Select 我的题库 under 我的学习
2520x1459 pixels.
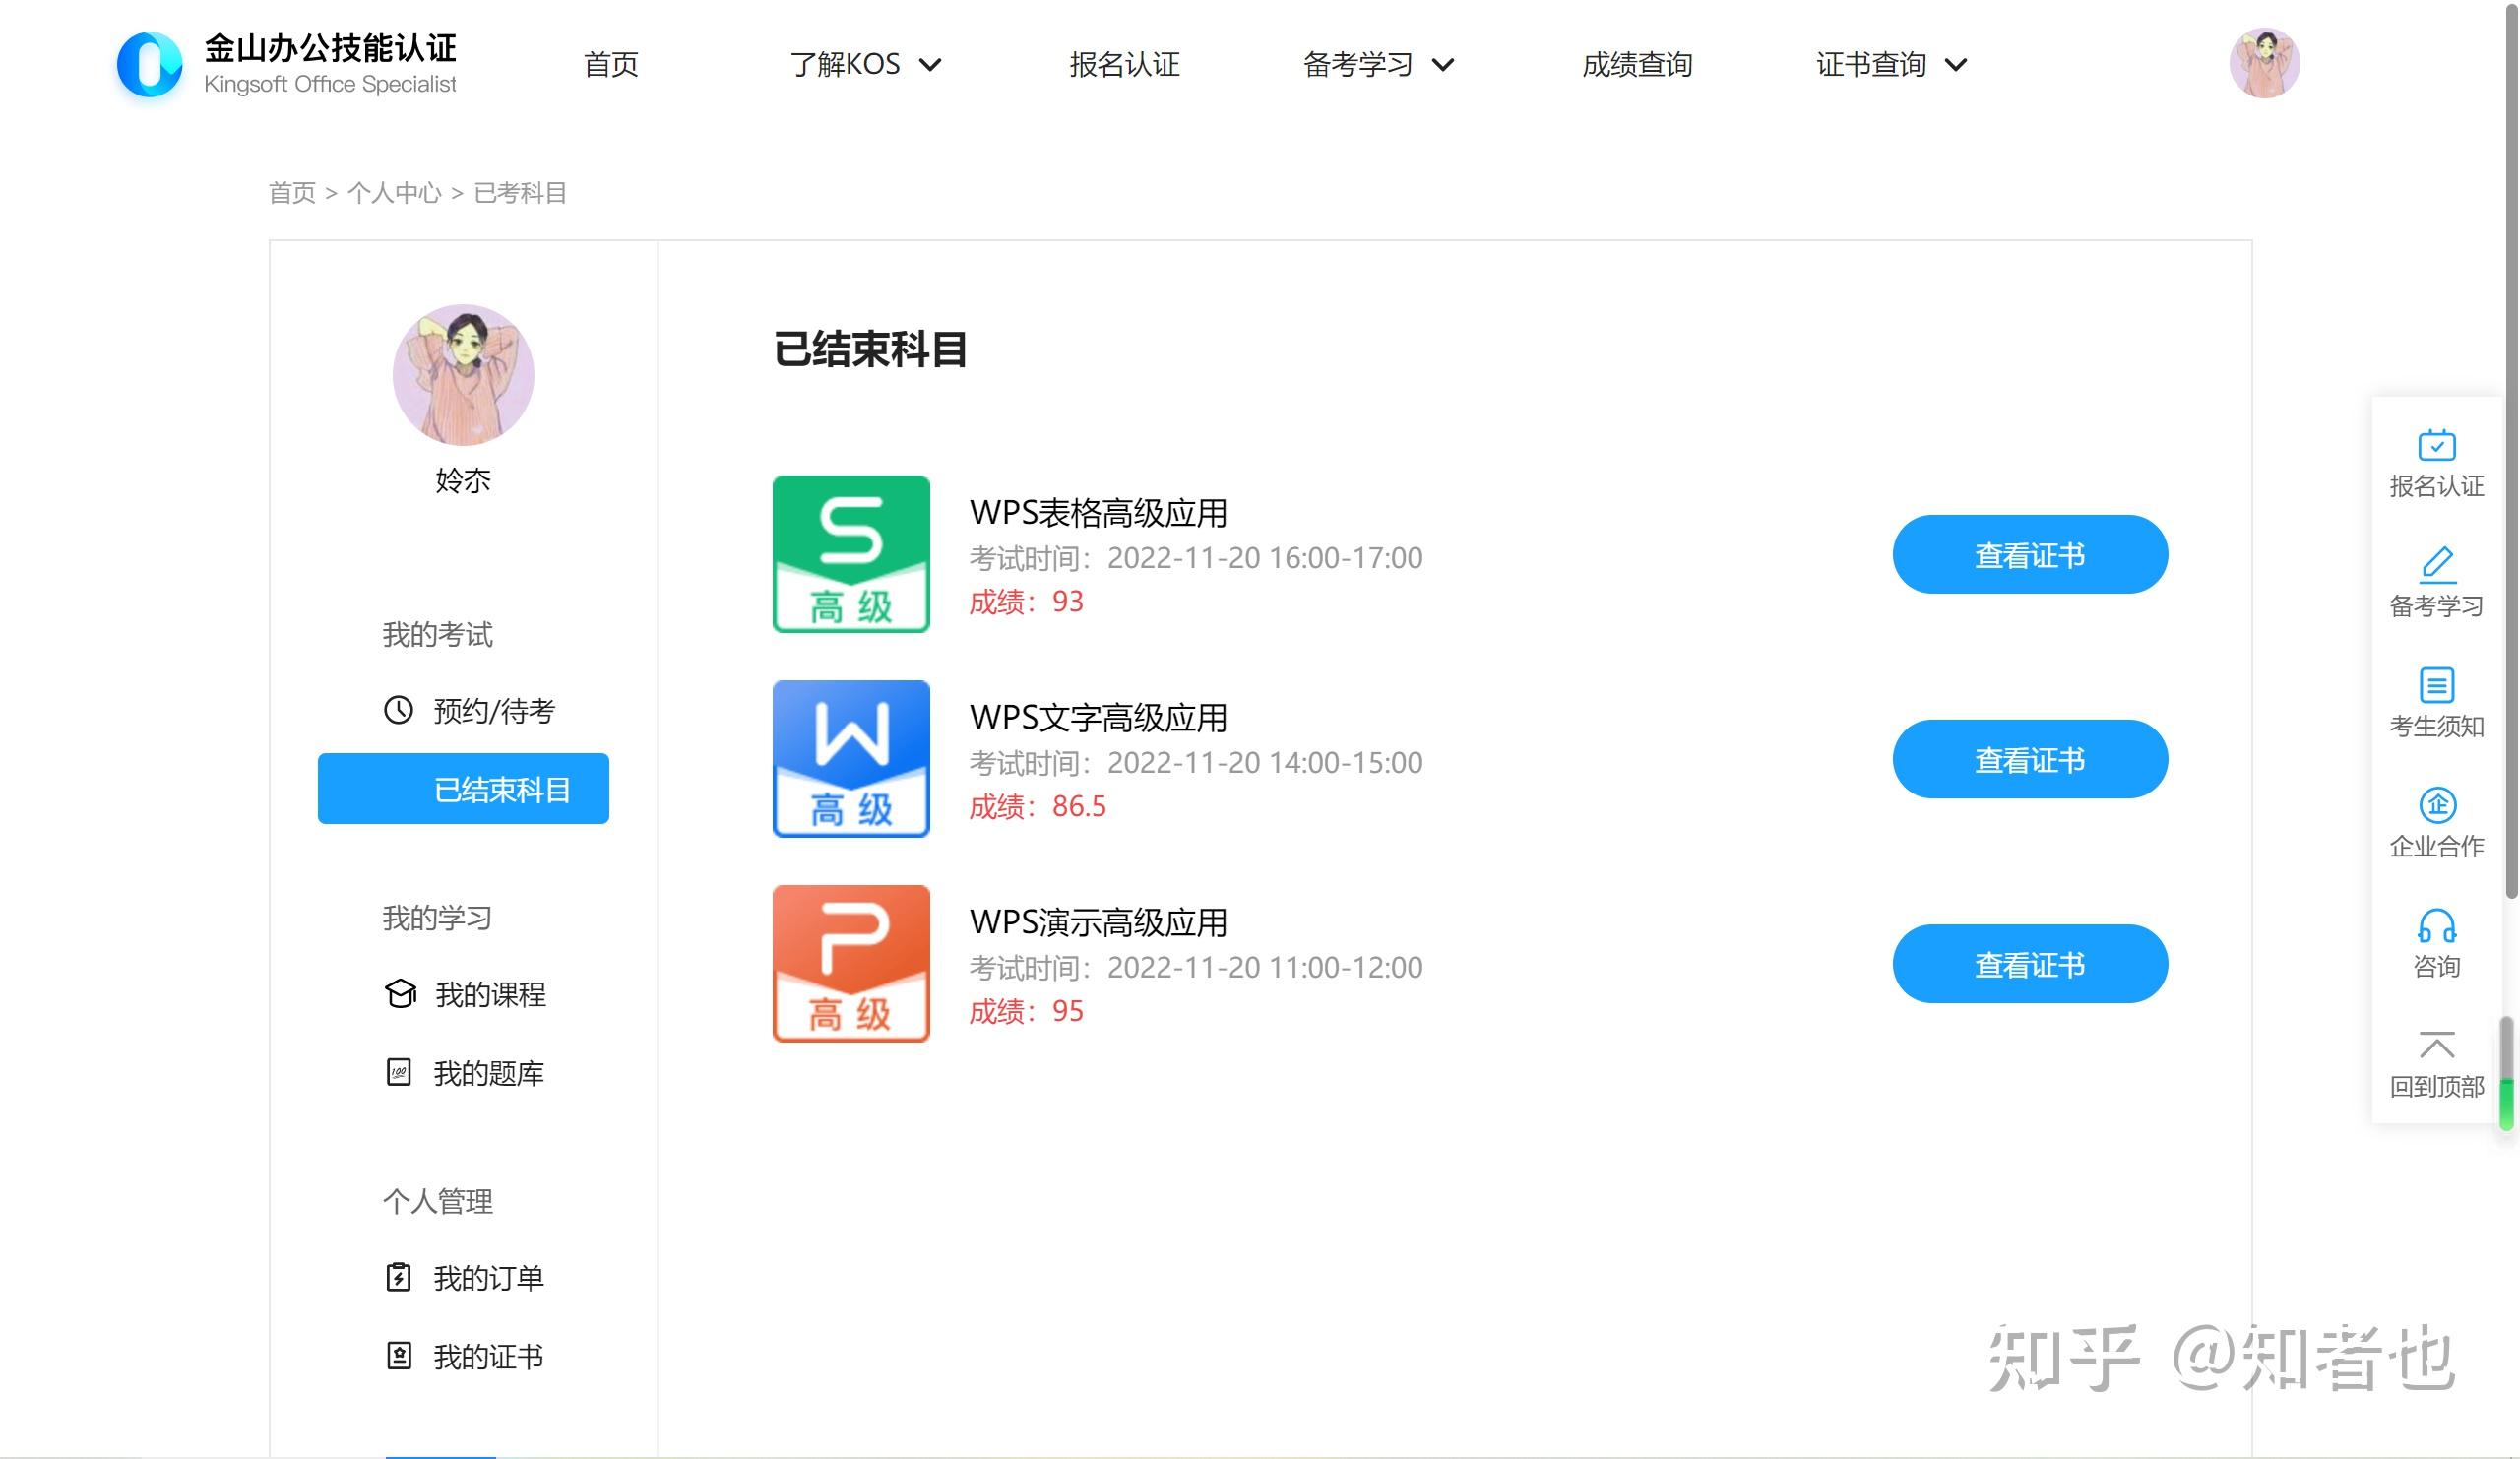(489, 1074)
